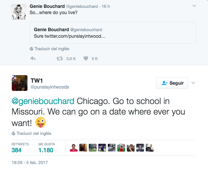Click the @geniebouchard mention in TW1's reply
Viewport: 208px width, 169px height.
43,101
